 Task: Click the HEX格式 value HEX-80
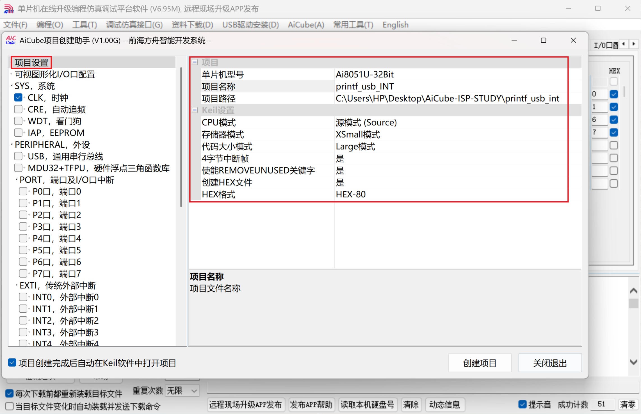(x=457, y=194)
